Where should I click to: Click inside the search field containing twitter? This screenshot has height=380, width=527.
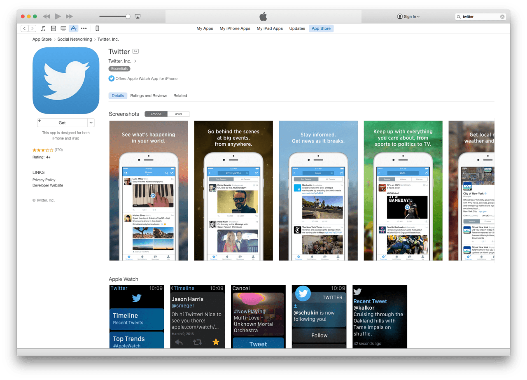[x=480, y=17]
